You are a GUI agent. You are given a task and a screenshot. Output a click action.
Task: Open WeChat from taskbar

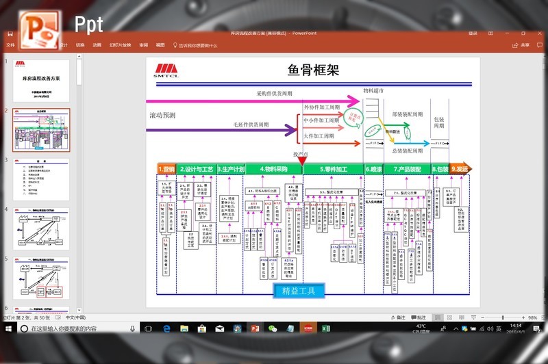tap(273, 328)
